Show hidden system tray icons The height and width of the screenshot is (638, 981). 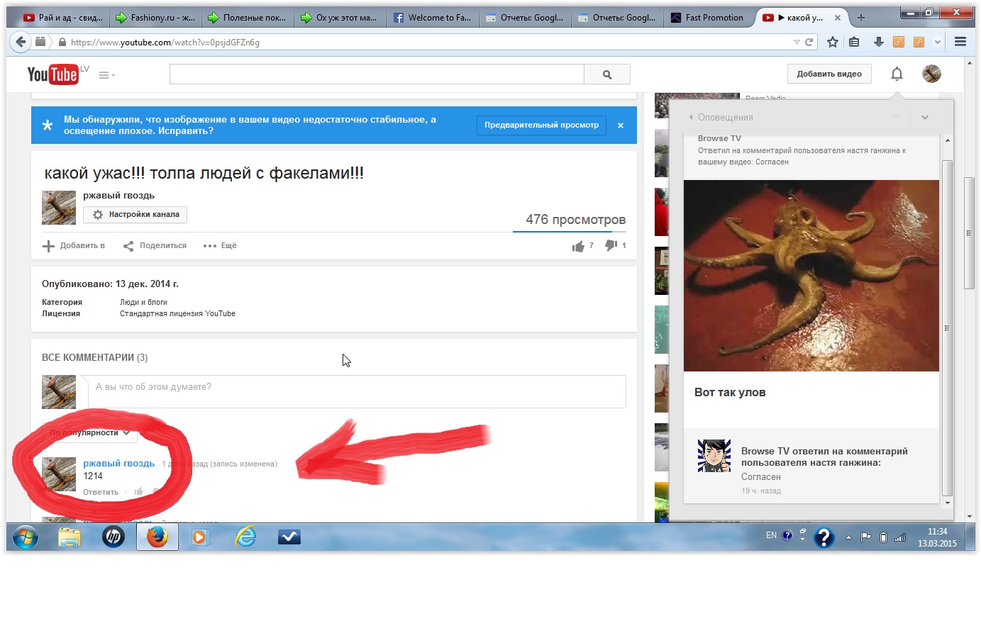click(848, 537)
